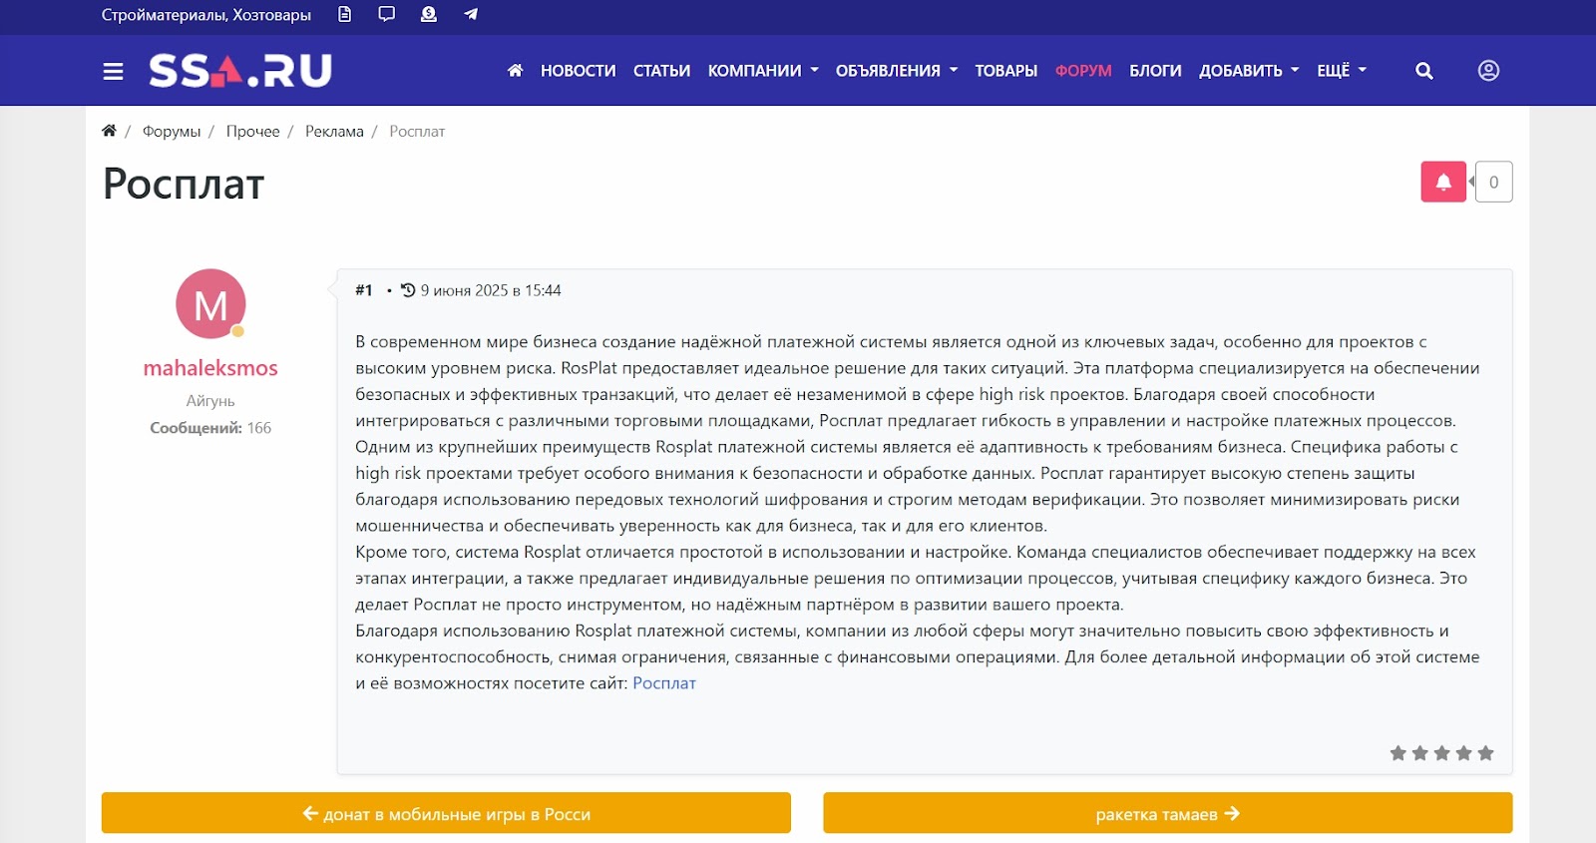Open the hamburger menu
This screenshot has width=1596, height=843.
113,71
